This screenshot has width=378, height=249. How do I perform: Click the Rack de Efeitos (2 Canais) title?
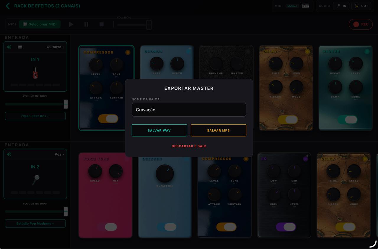pos(47,6)
